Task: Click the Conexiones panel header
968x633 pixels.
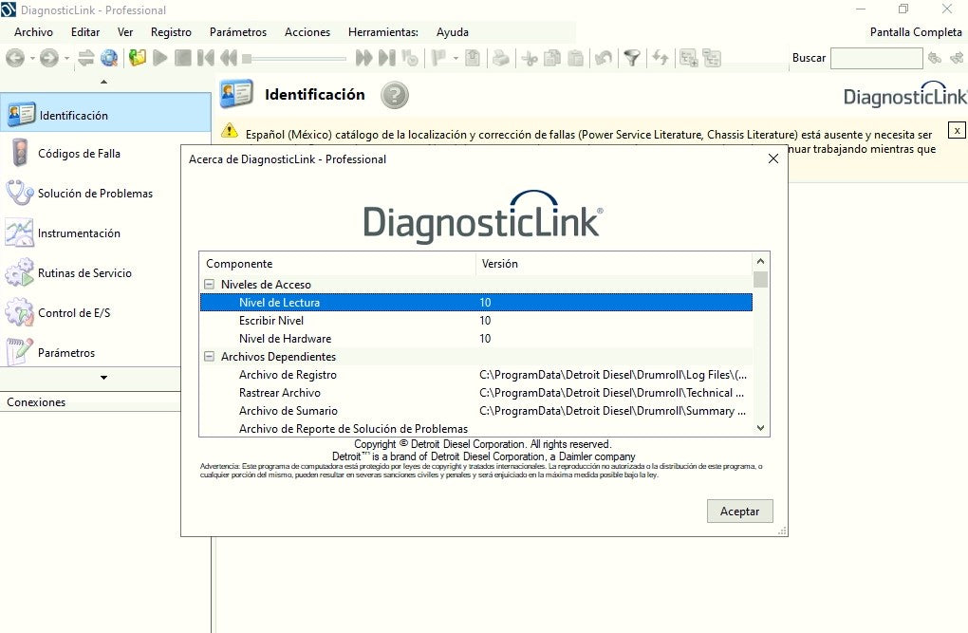Action: [x=91, y=402]
